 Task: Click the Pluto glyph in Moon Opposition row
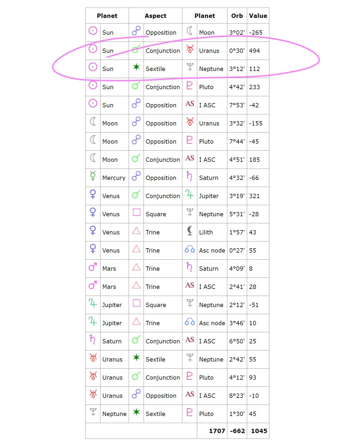(x=190, y=140)
